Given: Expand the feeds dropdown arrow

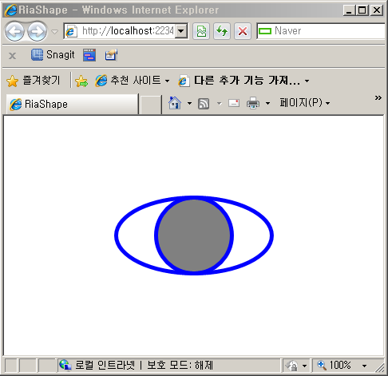Looking at the screenshot, I should pyautogui.click(x=220, y=103).
